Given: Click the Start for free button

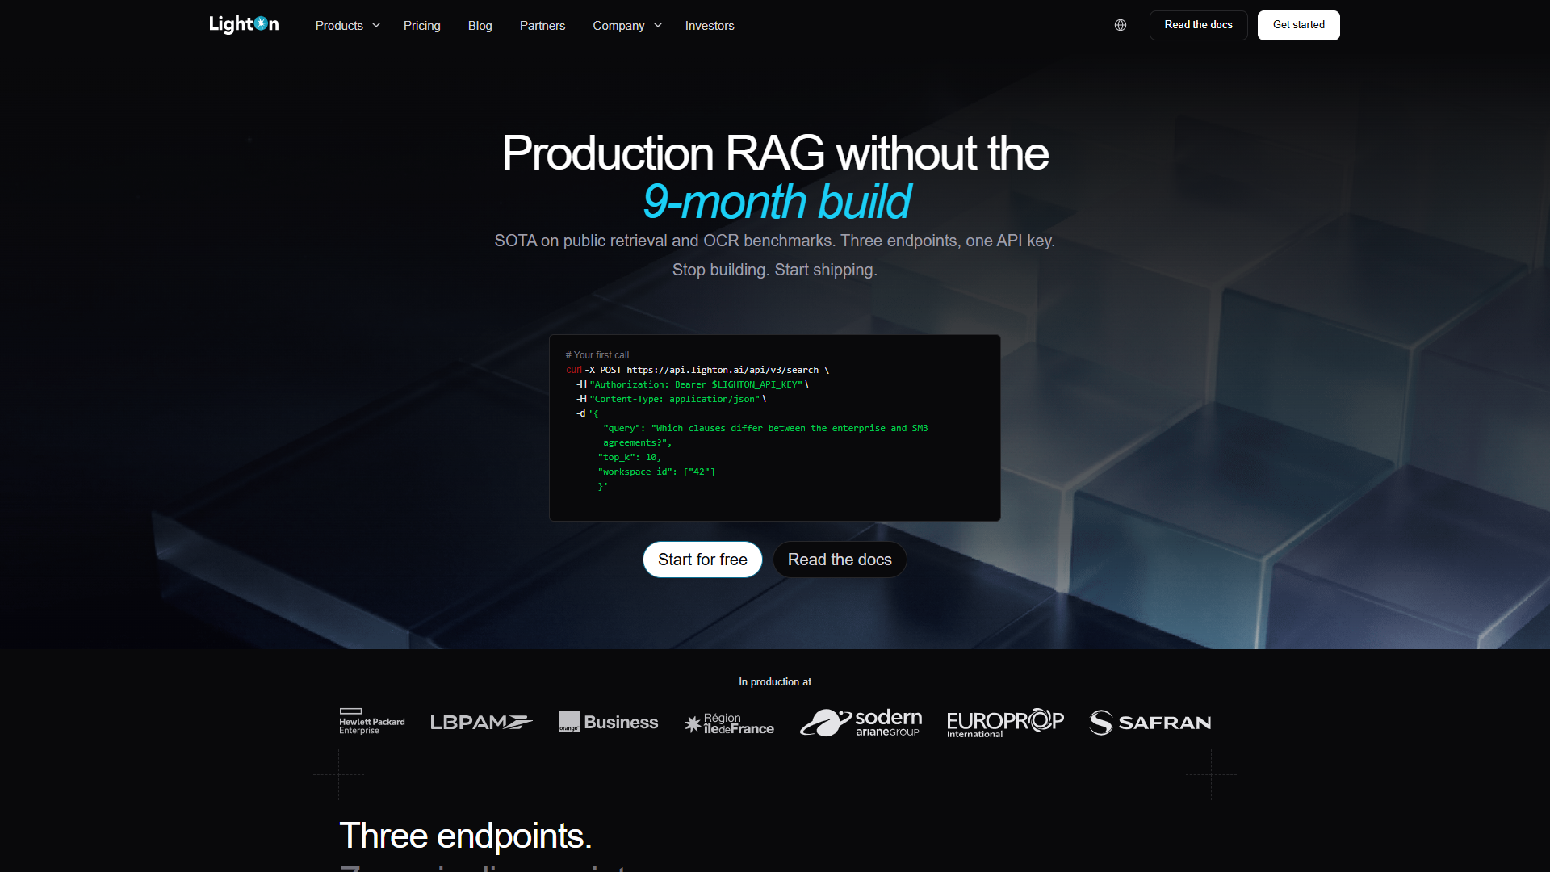Looking at the screenshot, I should click(702, 560).
